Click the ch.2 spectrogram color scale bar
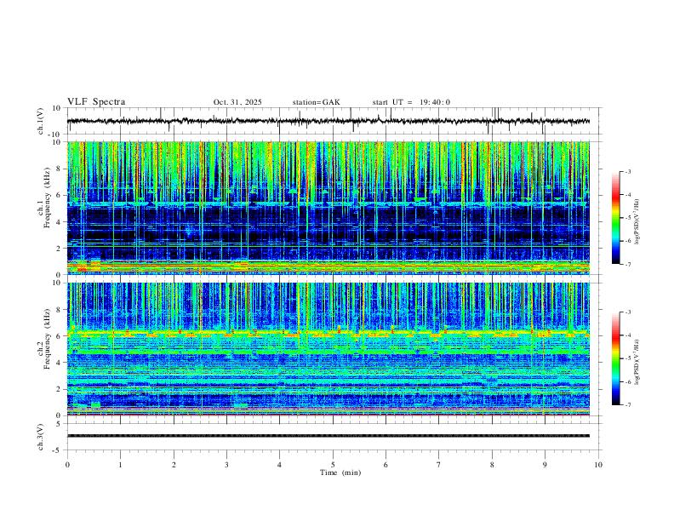 [615, 358]
